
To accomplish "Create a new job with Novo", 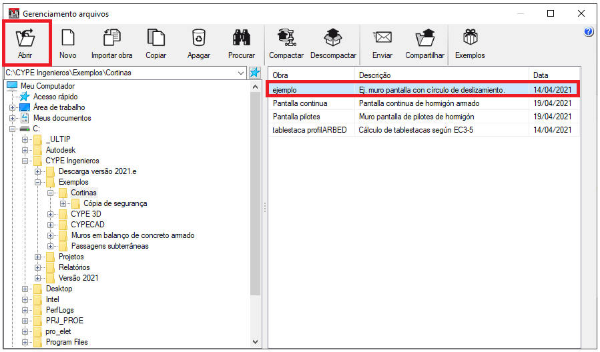I will [67, 43].
